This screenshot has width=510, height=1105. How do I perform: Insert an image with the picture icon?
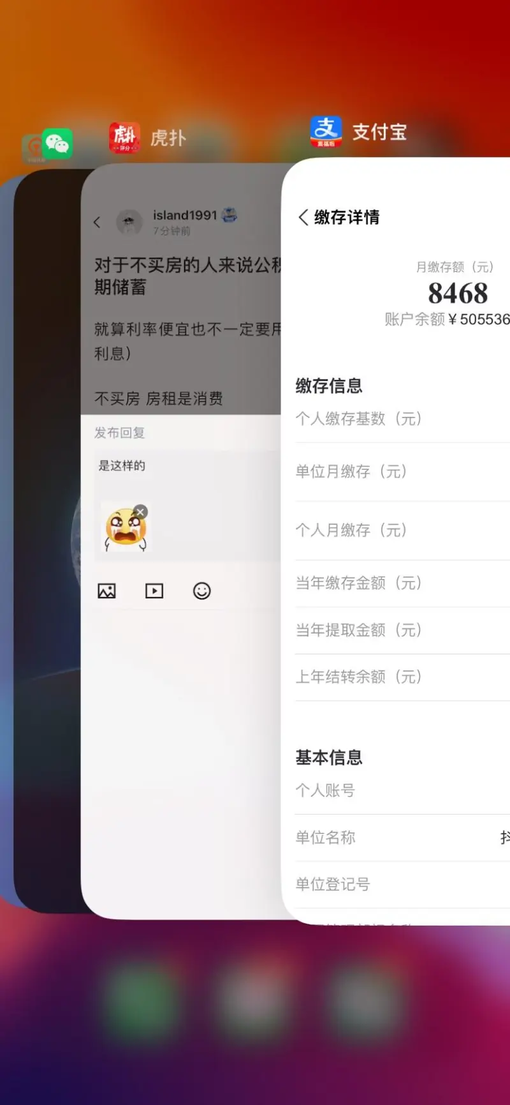(x=106, y=591)
